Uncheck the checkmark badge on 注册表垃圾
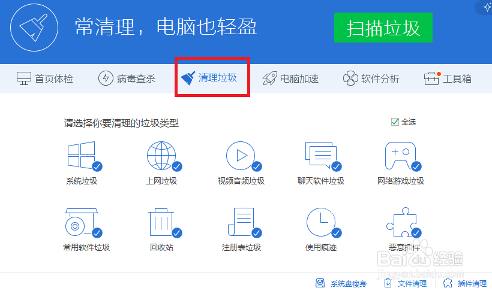The image size is (492, 291). coord(257,233)
